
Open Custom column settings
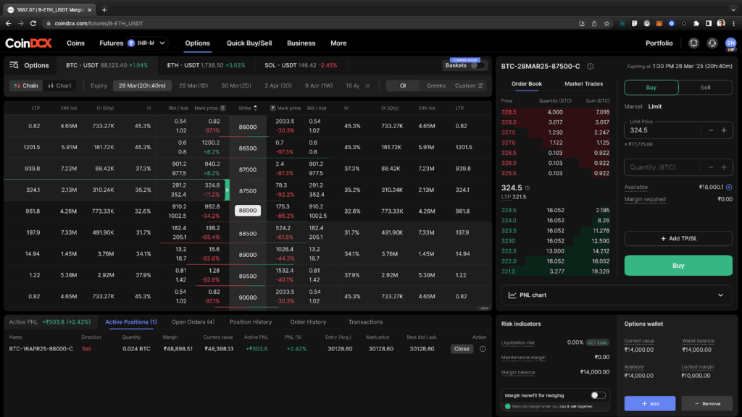(x=469, y=85)
